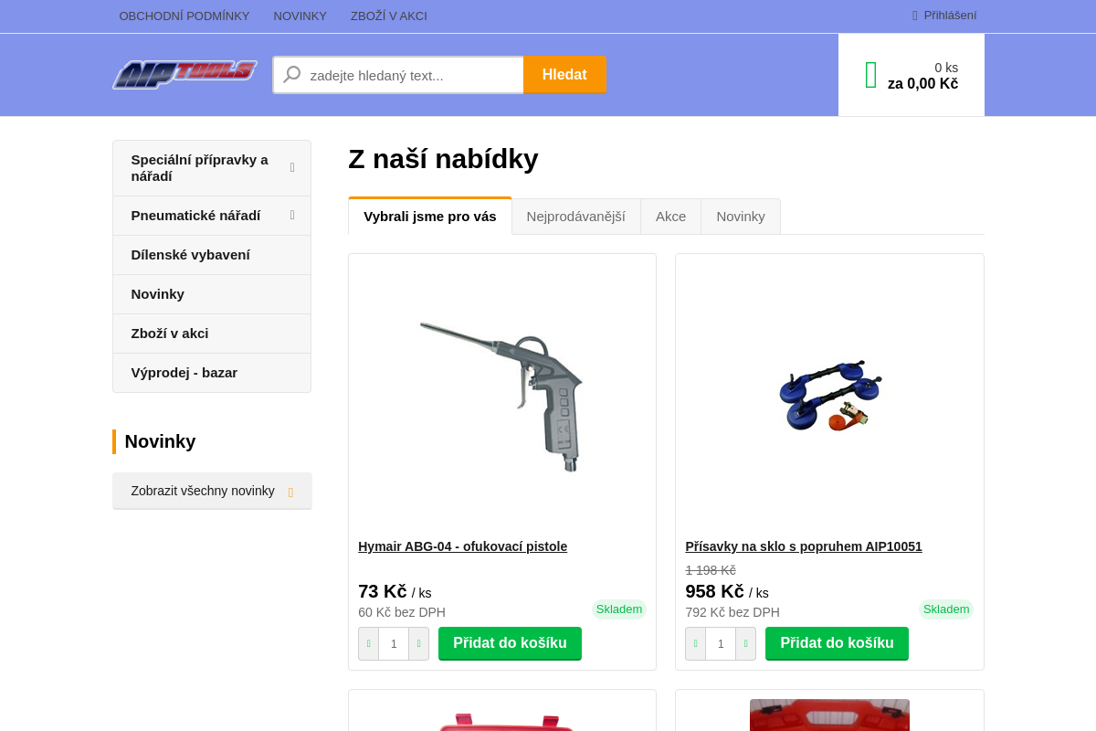Open the Akce tab
The height and width of the screenshot is (731, 1096).
point(670,216)
